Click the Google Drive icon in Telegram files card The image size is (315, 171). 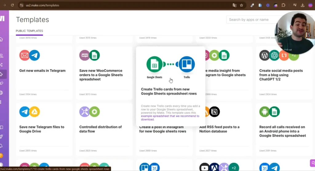pyautogui.click(x=34, y=112)
